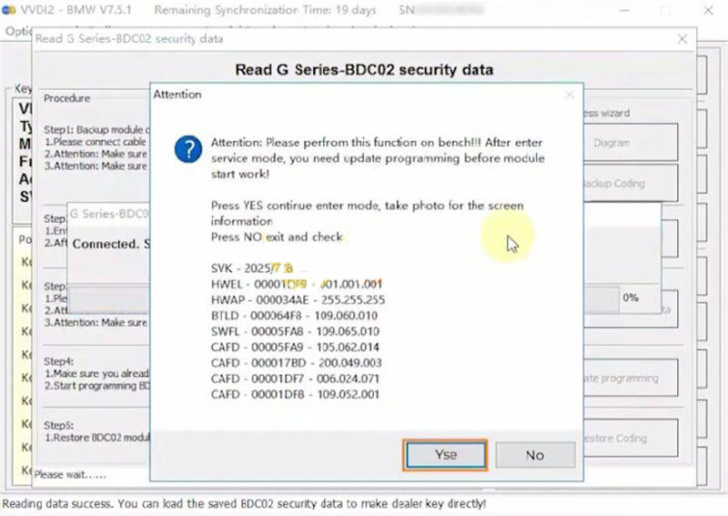
Task: Select the SWFL - 00005FA8 line
Action: point(295,331)
